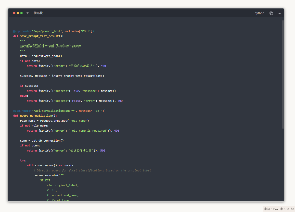The height and width of the screenshot is (212, 295).
Task: Click the SELECT keyword line
Action: tap(45, 180)
